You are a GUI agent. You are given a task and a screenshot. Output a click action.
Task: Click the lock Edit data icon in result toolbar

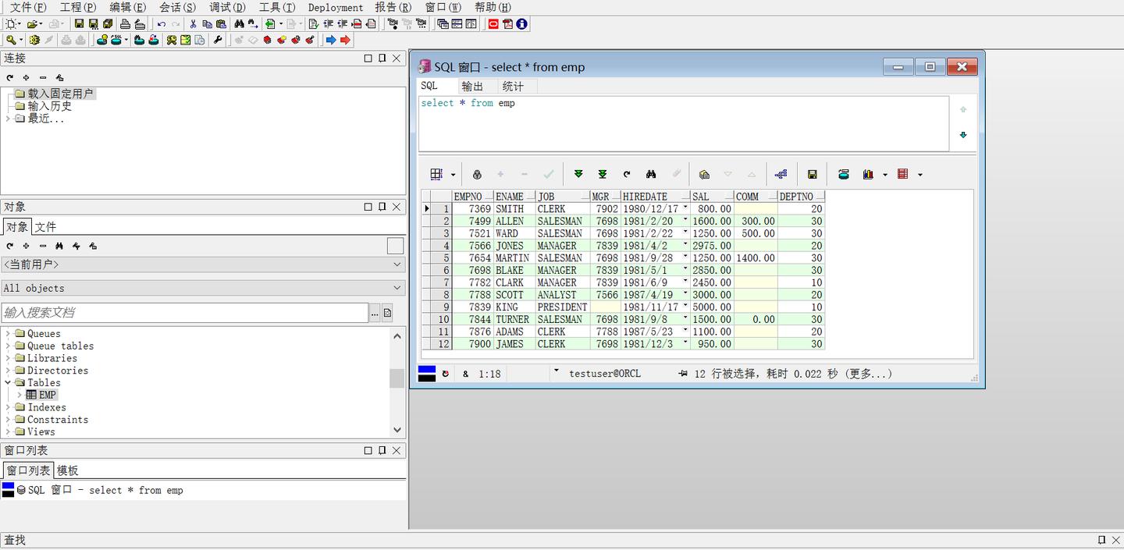tap(477, 175)
